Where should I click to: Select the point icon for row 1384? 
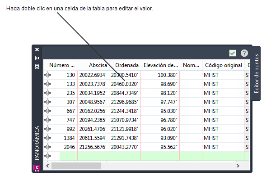(x=48, y=138)
